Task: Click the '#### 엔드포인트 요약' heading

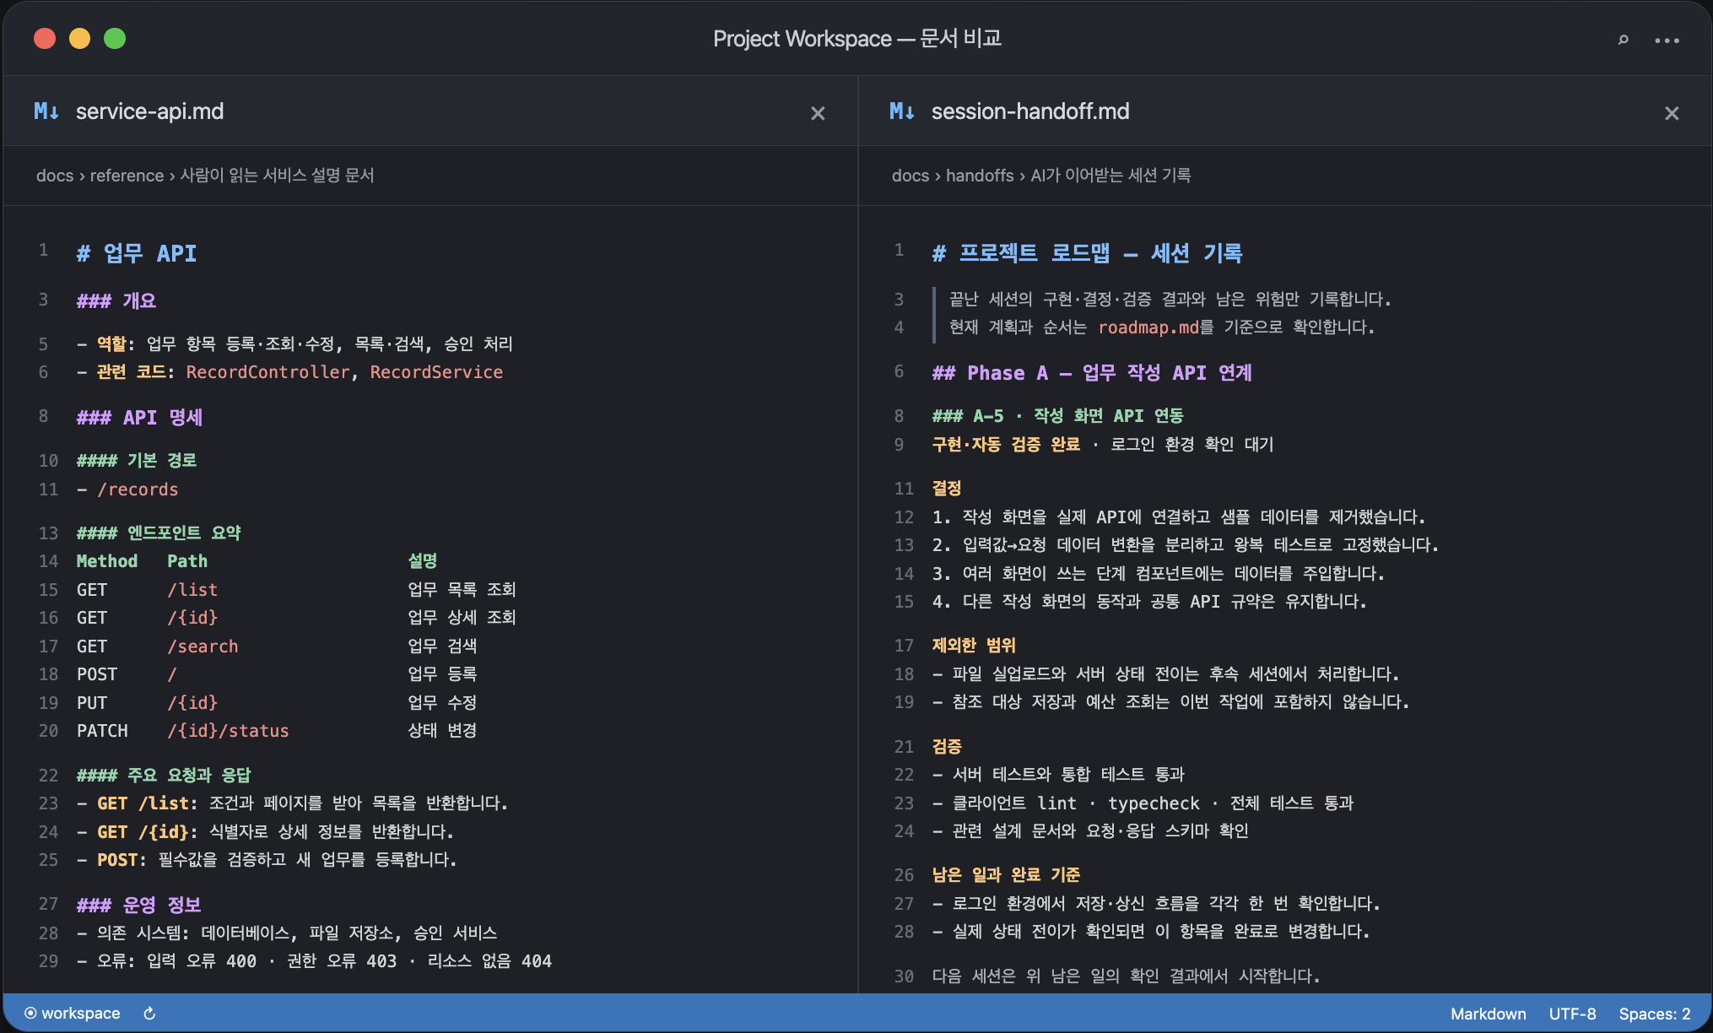Action: (x=159, y=533)
